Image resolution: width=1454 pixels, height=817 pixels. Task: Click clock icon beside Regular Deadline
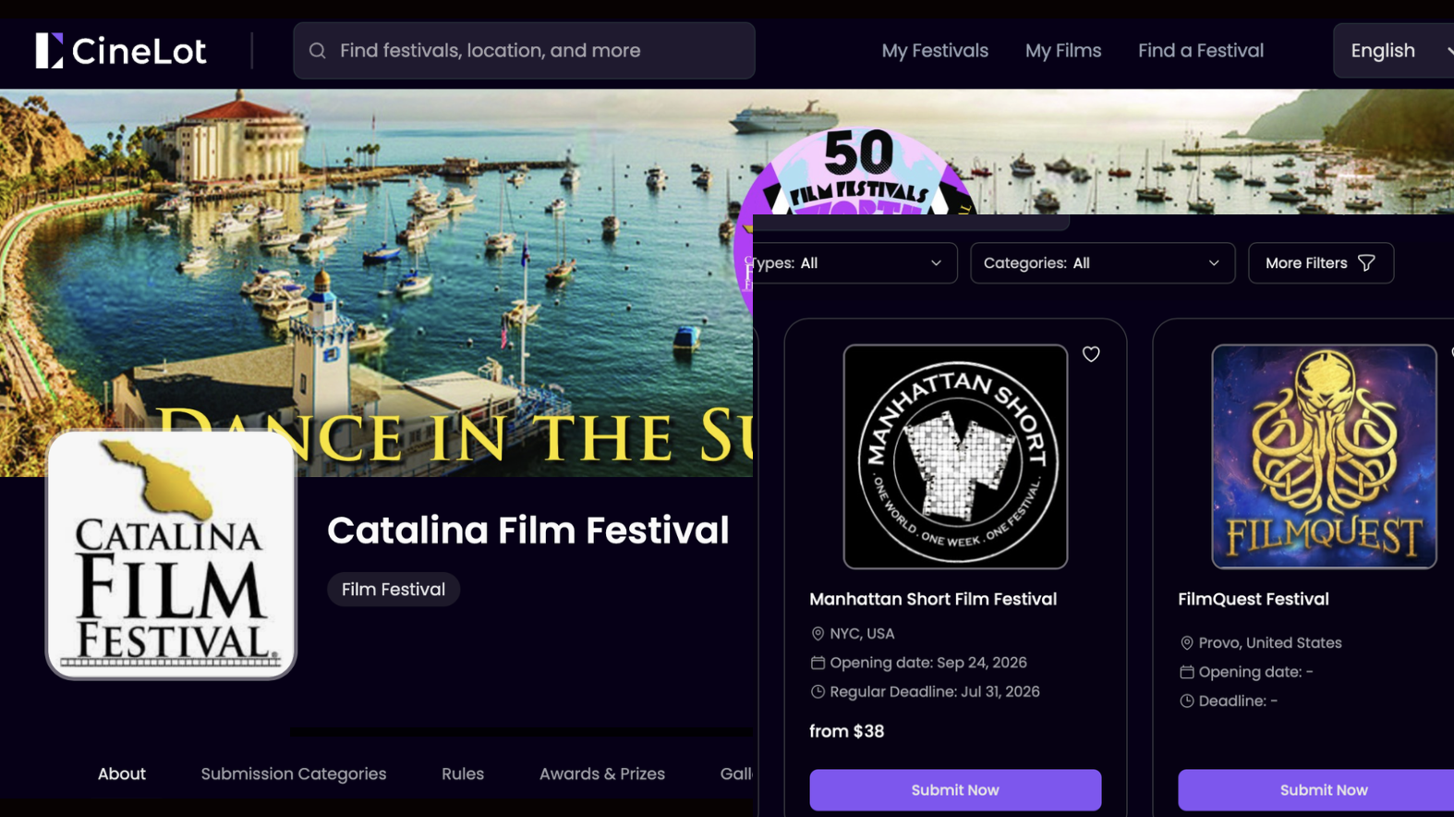818,692
